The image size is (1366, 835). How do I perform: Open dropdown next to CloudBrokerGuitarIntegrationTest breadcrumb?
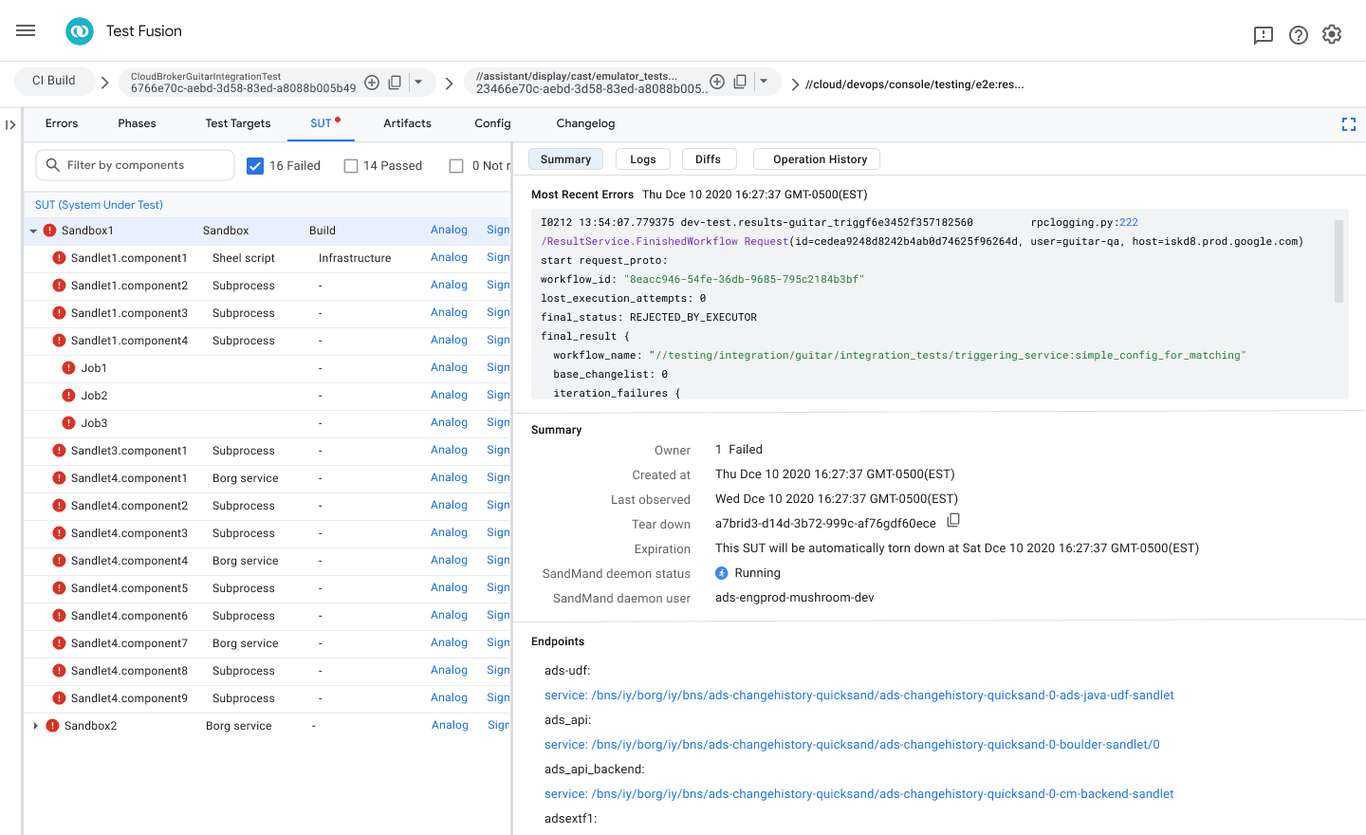coord(418,82)
